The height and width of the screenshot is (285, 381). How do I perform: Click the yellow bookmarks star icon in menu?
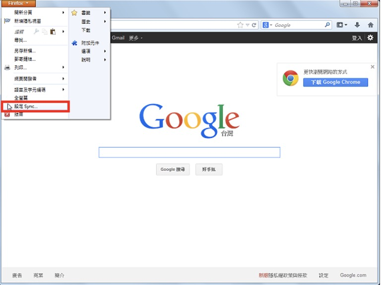point(74,12)
